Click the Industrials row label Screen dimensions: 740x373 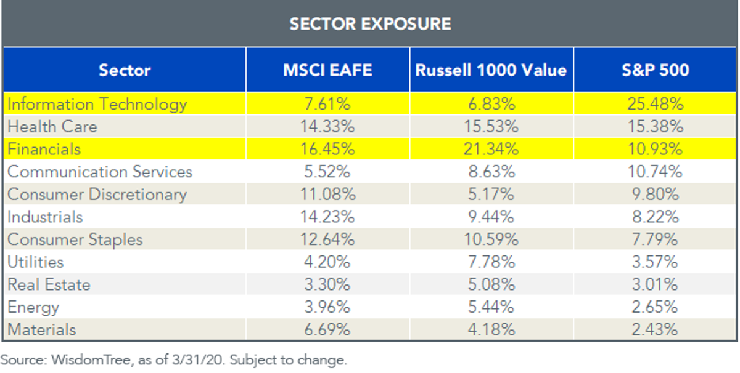tap(45, 217)
